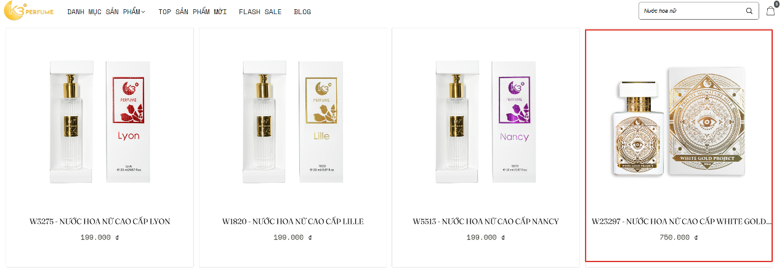Open W23297 White Gold product title
Image resolution: width=782 pixels, height=275 pixels.
click(x=681, y=221)
